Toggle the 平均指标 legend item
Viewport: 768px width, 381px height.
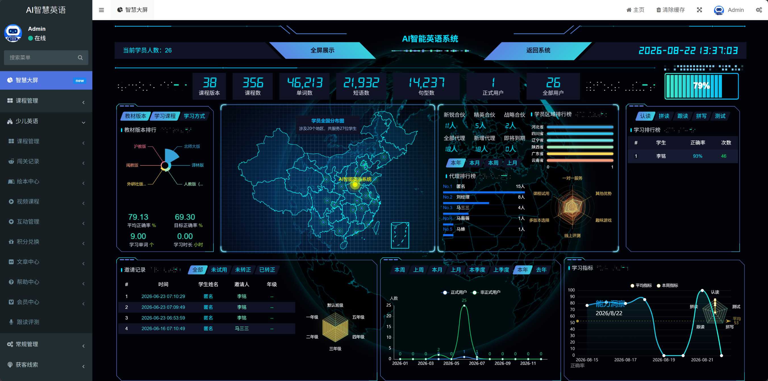tap(641, 285)
